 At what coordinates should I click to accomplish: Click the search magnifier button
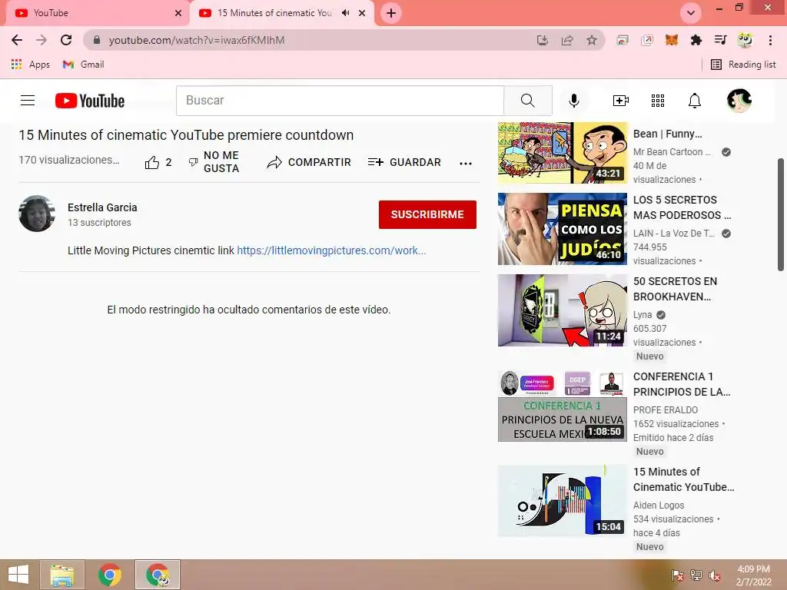coord(528,101)
